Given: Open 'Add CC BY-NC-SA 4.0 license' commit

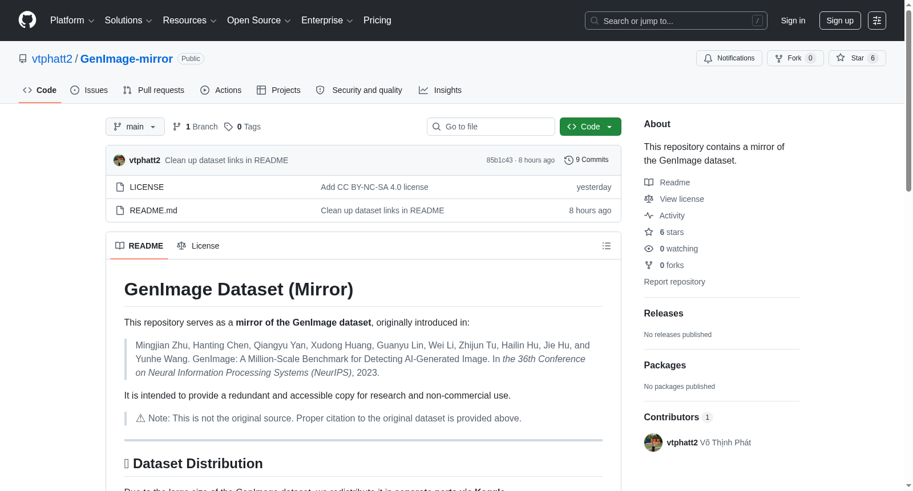Looking at the screenshot, I should [374, 187].
